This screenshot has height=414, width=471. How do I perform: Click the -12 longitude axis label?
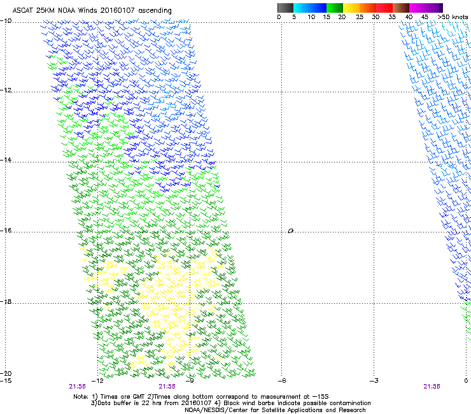[x=97, y=381]
